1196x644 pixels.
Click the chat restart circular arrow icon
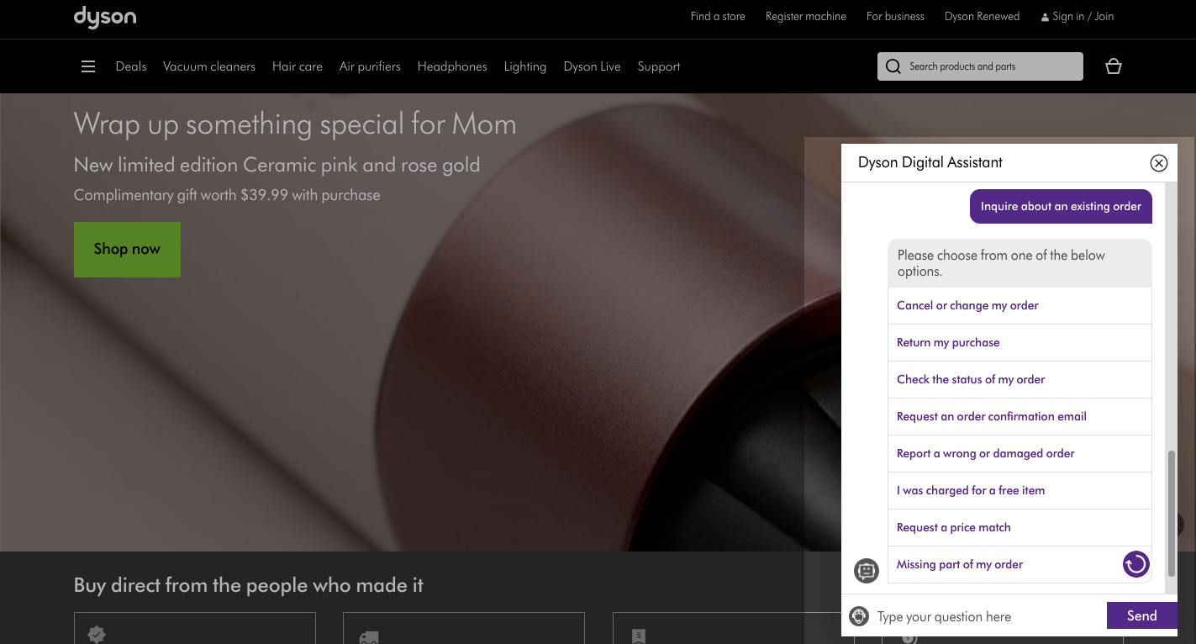pyautogui.click(x=1135, y=564)
